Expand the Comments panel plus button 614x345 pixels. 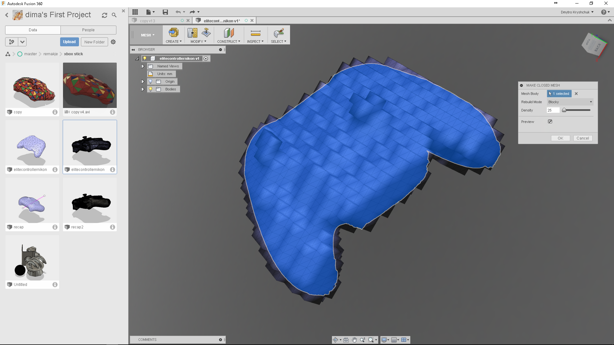220,340
